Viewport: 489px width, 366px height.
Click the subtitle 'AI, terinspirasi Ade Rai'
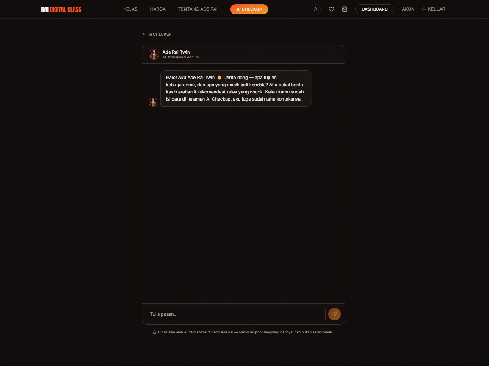tap(181, 57)
